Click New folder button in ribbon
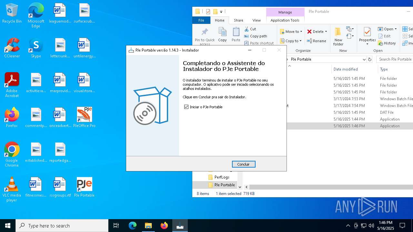The width and height of the screenshot is (413, 232). (x=338, y=36)
